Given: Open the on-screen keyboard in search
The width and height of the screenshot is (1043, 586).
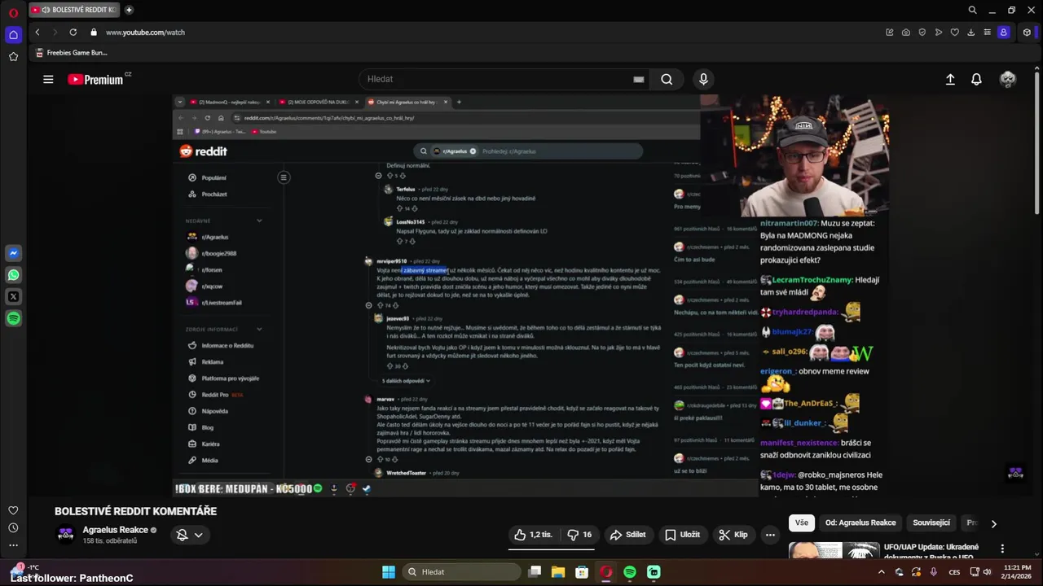Looking at the screenshot, I should 639,79.
